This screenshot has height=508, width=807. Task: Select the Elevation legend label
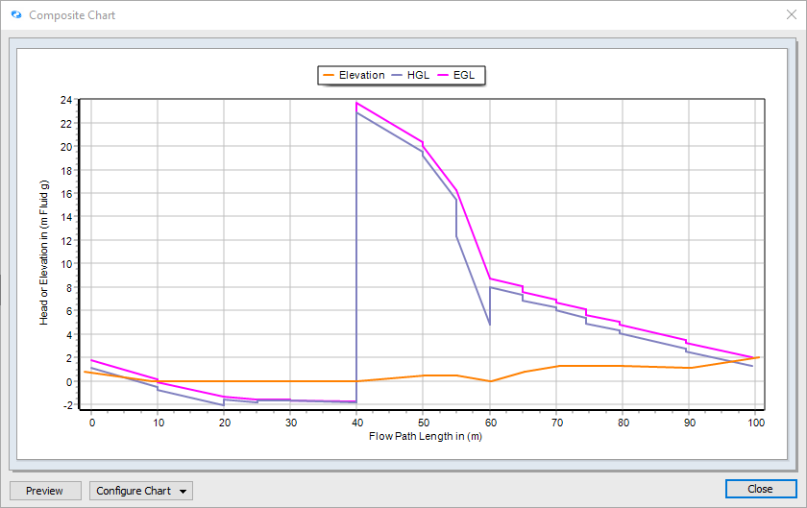click(x=361, y=75)
